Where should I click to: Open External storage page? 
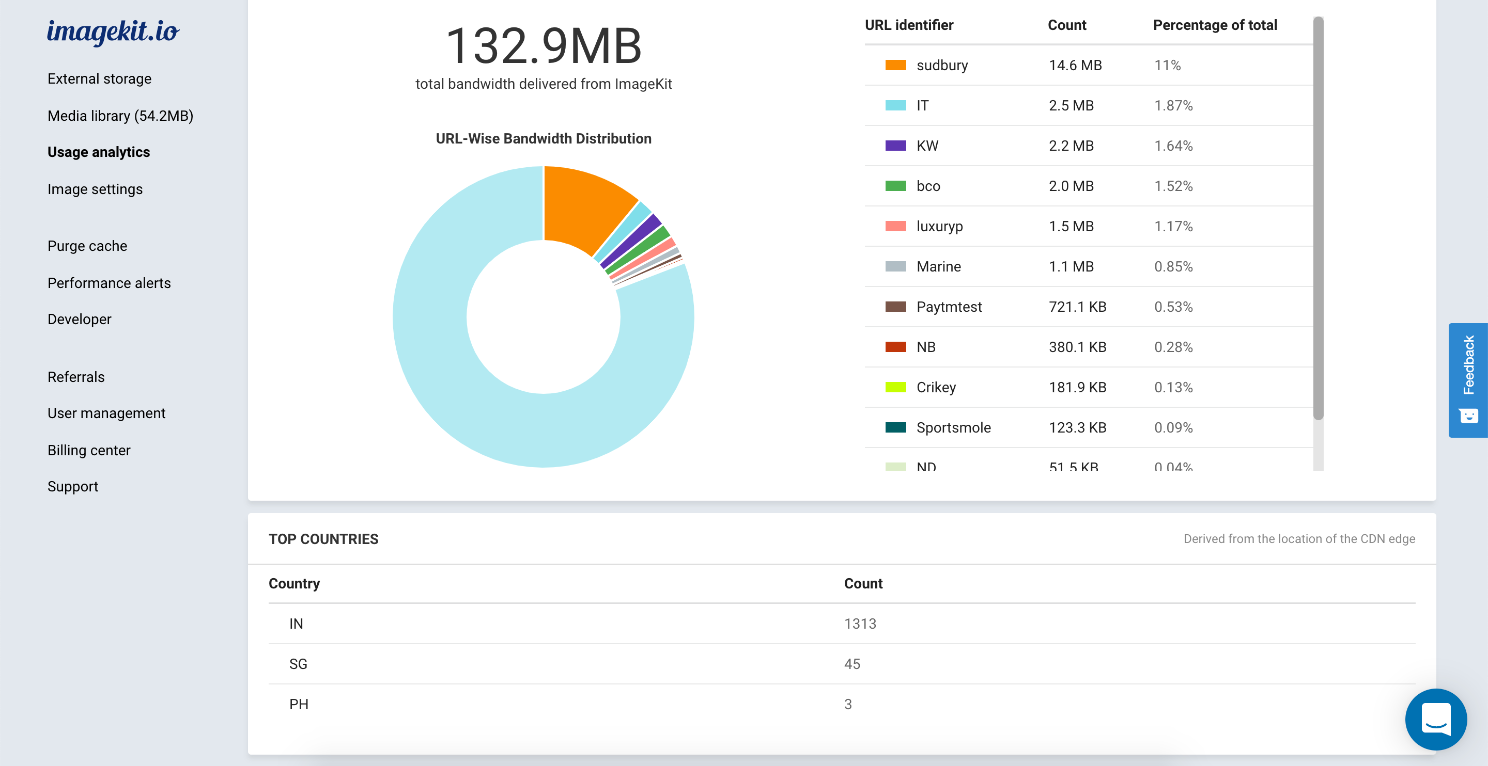click(99, 78)
